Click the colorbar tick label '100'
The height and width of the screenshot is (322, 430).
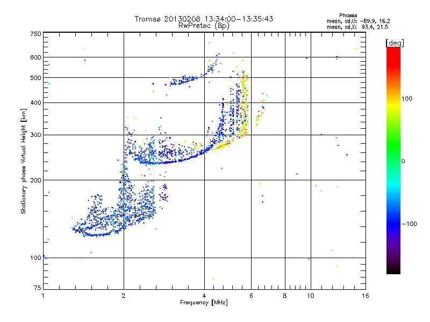point(407,99)
